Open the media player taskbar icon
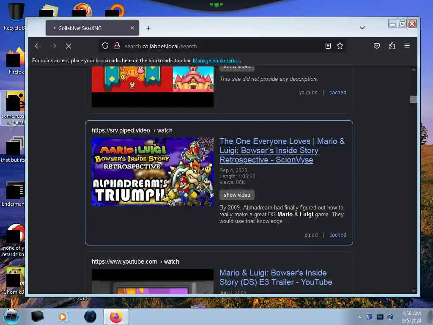Image resolution: width=433 pixels, height=325 pixels. coord(63,317)
